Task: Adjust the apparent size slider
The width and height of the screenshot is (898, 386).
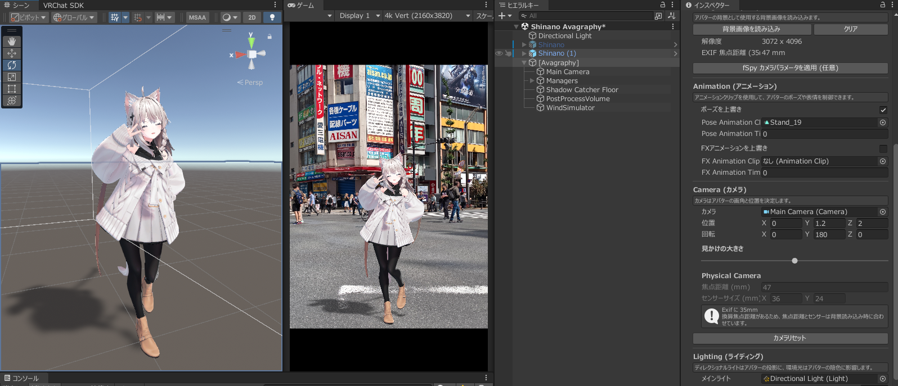Action: (x=794, y=261)
